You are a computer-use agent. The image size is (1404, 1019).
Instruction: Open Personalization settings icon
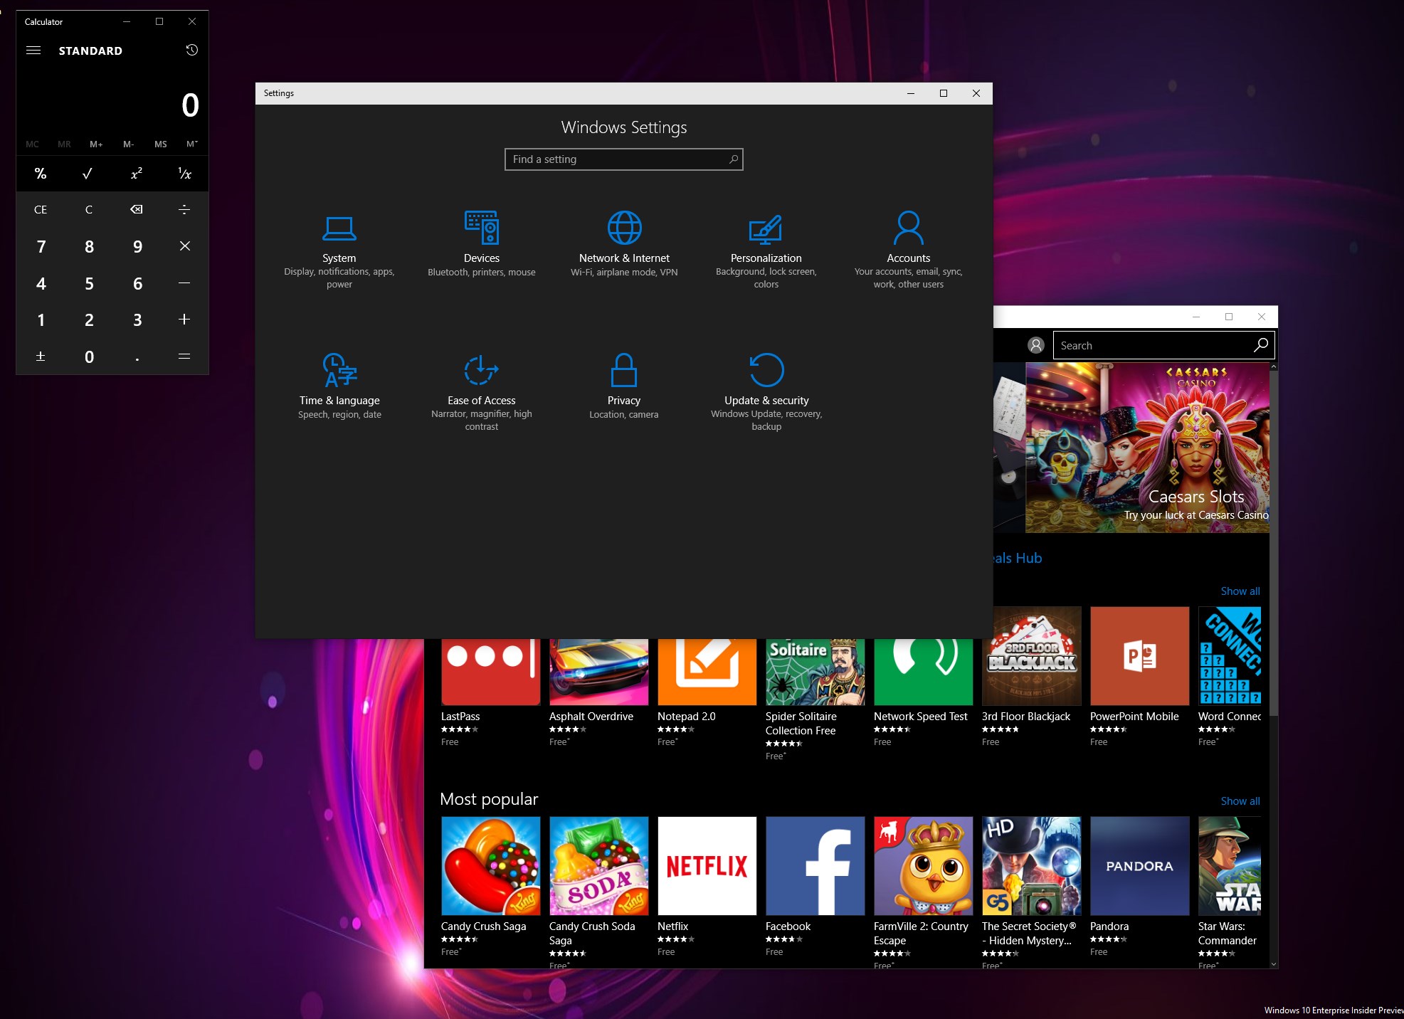tap(766, 229)
